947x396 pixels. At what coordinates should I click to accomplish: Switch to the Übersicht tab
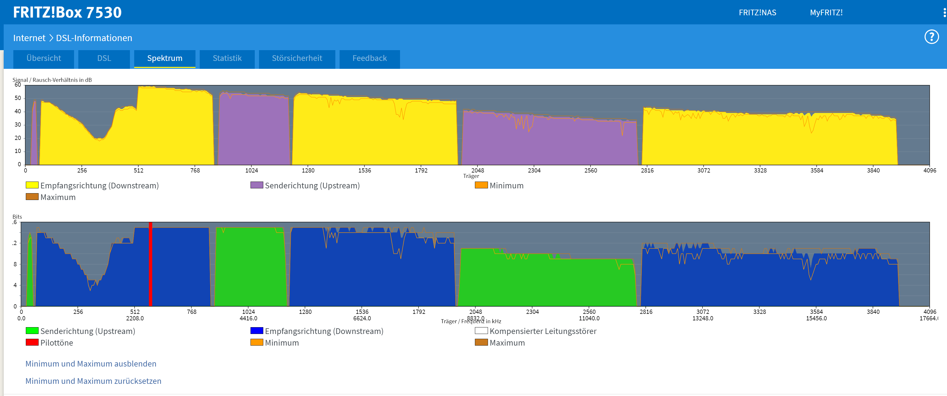coord(44,58)
